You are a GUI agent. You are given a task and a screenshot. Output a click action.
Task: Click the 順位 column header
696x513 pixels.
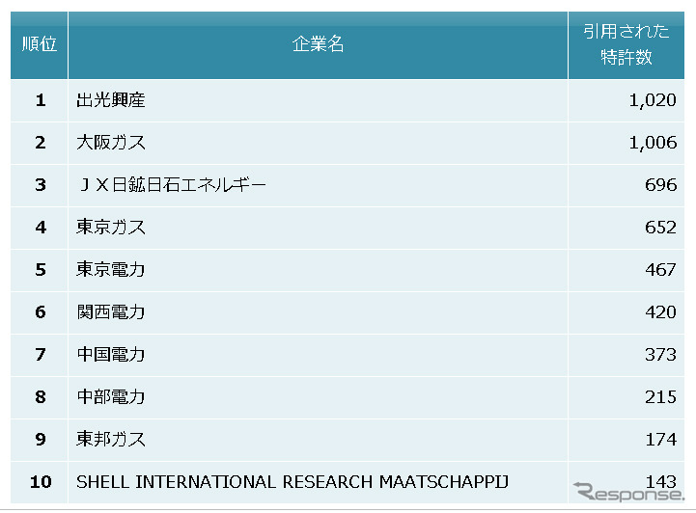39,44
